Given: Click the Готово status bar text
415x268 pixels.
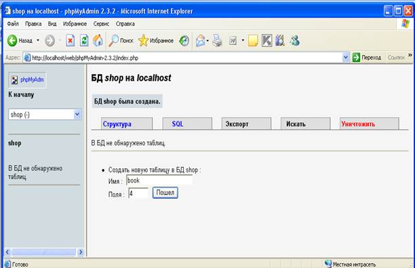Looking at the screenshot, I should point(20,265).
